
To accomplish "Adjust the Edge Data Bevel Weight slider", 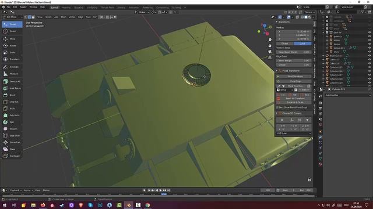I will (x=294, y=60).
